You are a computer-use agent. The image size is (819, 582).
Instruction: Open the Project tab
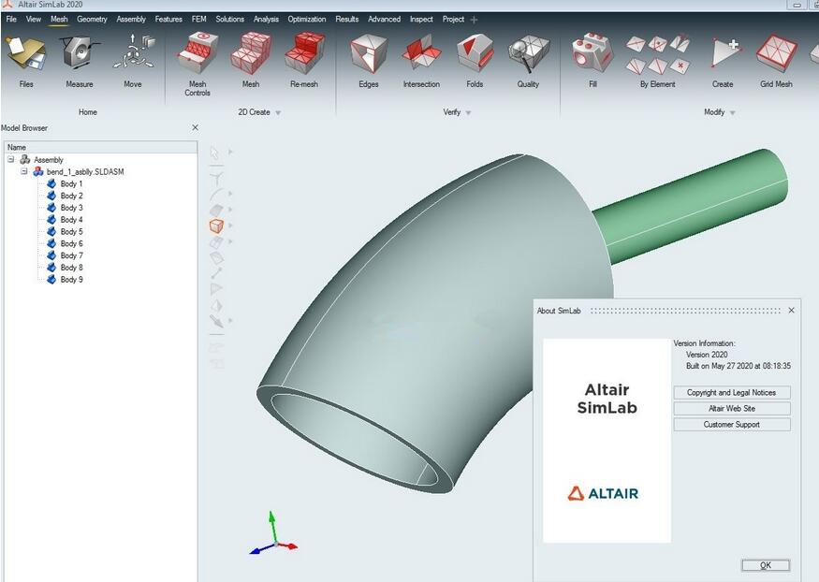pyautogui.click(x=453, y=20)
